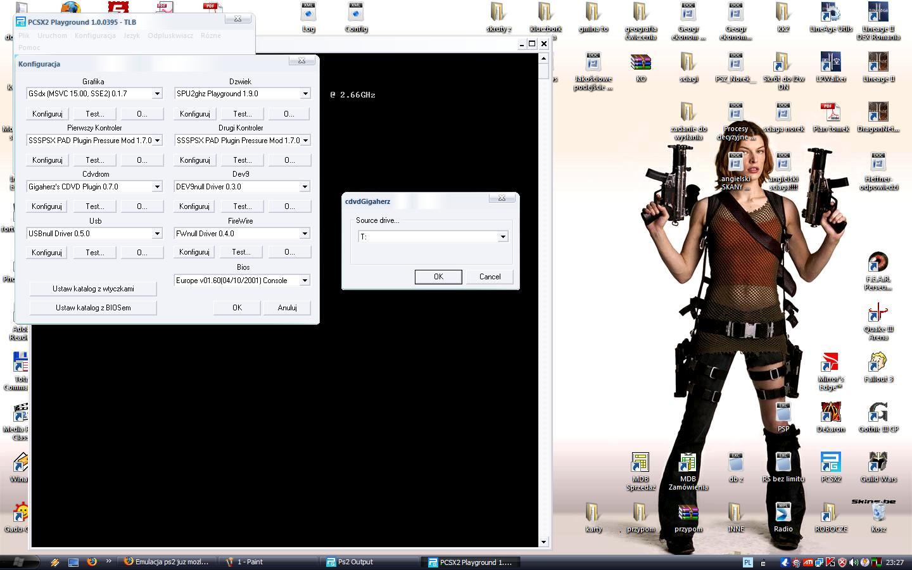Launch LineAge Utils from the desktop
The height and width of the screenshot is (570, 912).
pyautogui.click(x=831, y=17)
